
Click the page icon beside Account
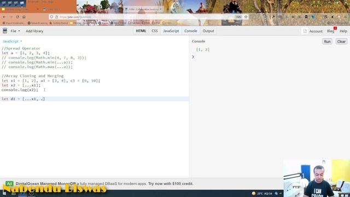coord(305,31)
